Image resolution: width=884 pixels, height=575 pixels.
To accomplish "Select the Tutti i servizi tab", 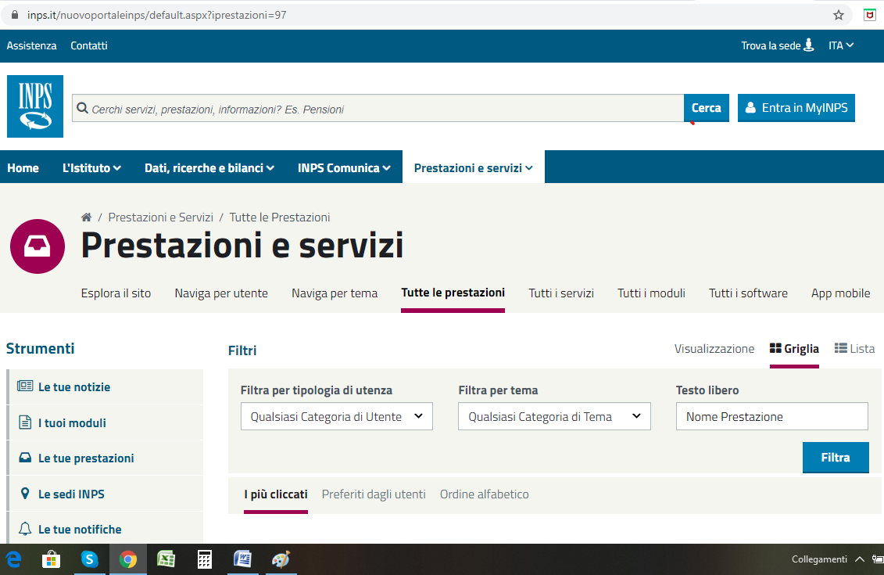I will [x=560, y=293].
